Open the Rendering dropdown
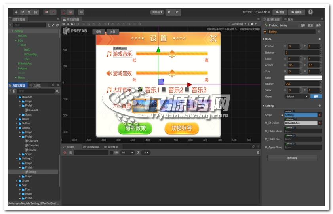Screen dimensions: 333x214 pos(239,24)
